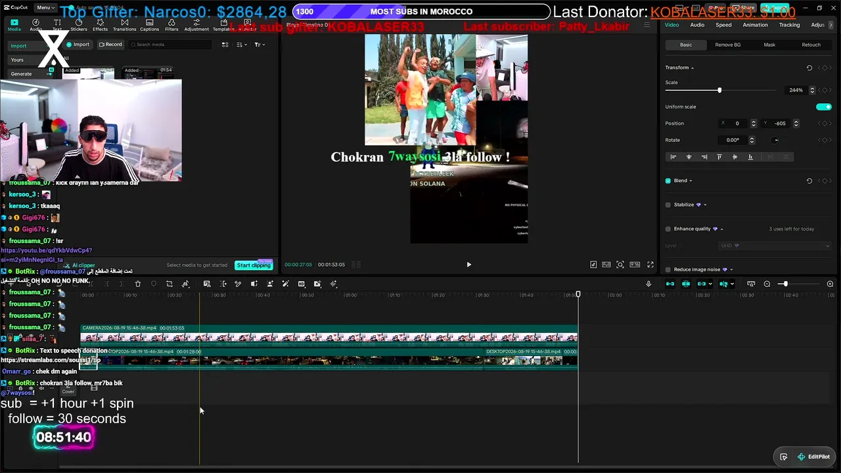Image resolution: width=841 pixels, height=473 pixels.
Task: Align clip to vertical center
Action: (735, 157)
